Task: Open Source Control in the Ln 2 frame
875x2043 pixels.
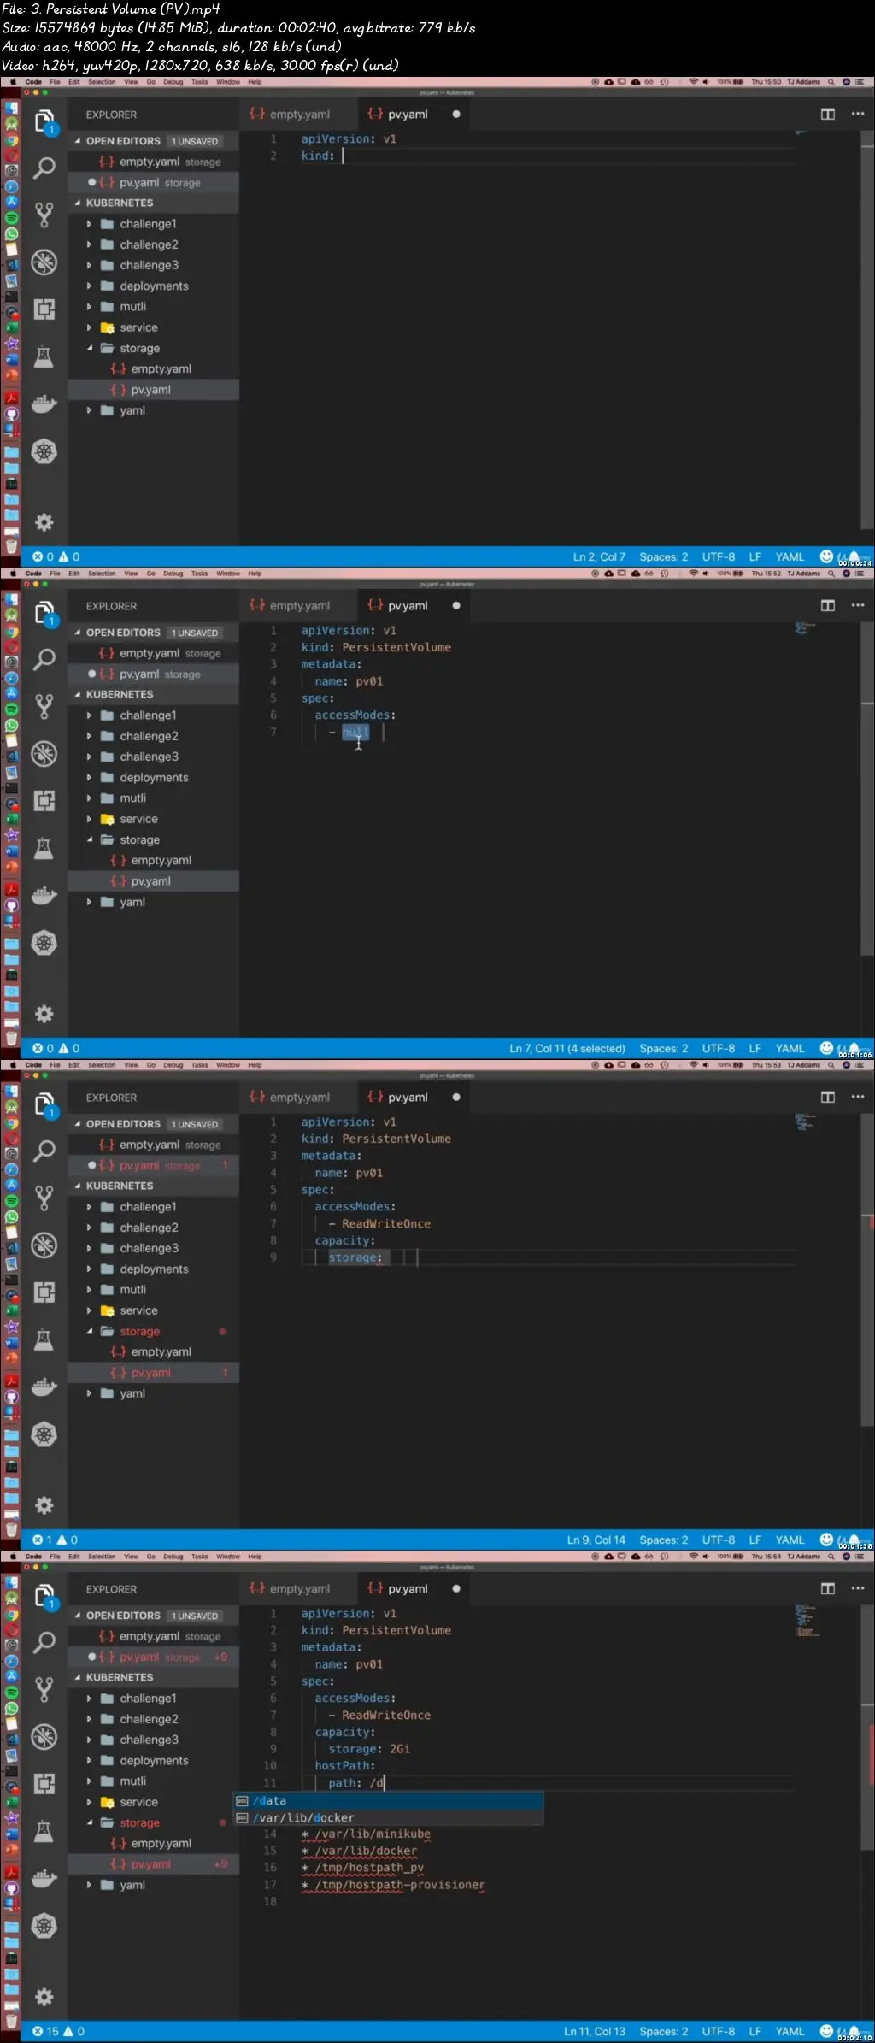Action: click(44, 215)
